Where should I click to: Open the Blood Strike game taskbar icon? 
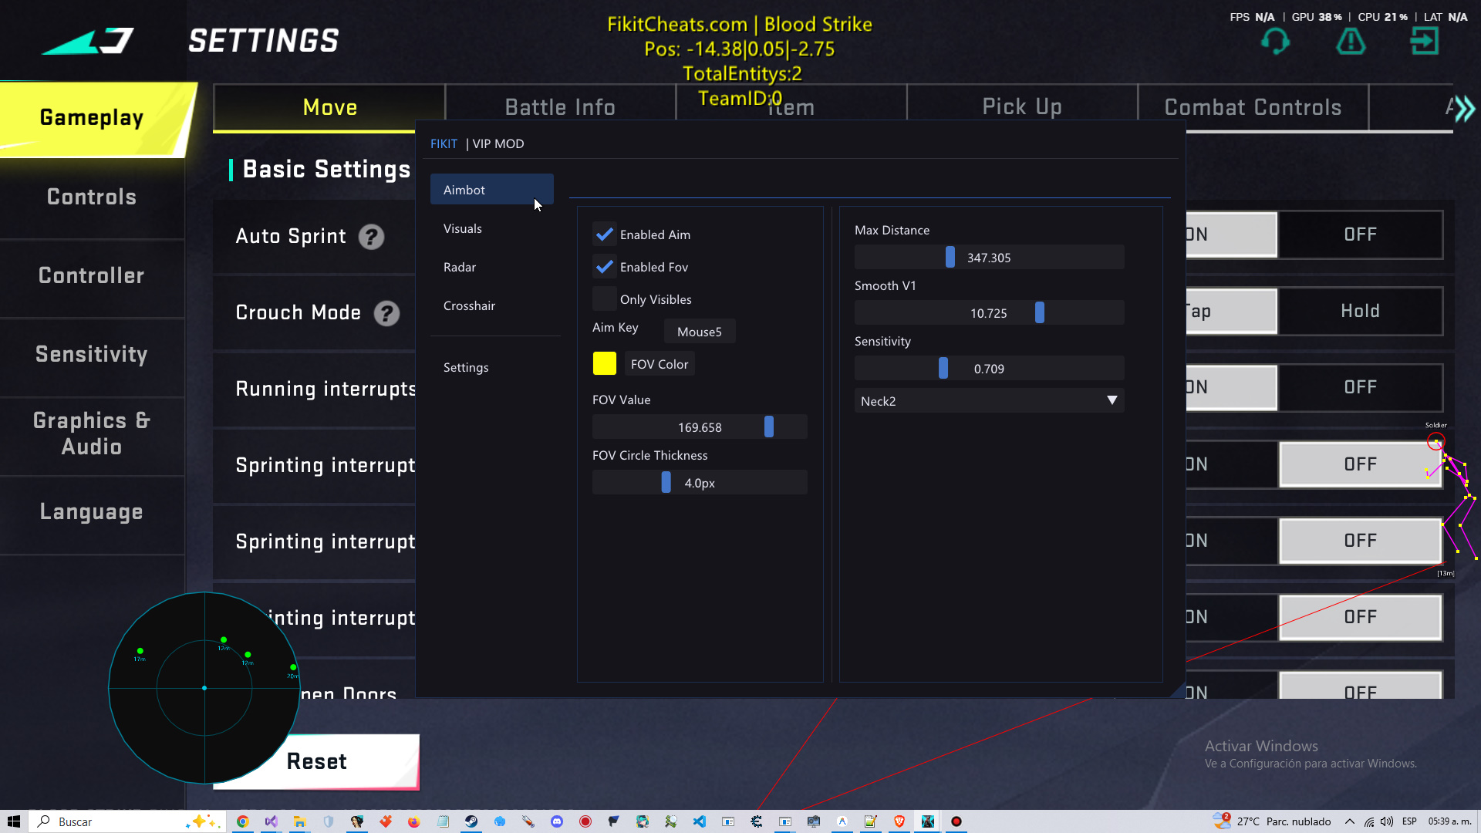tap(928, 821)
